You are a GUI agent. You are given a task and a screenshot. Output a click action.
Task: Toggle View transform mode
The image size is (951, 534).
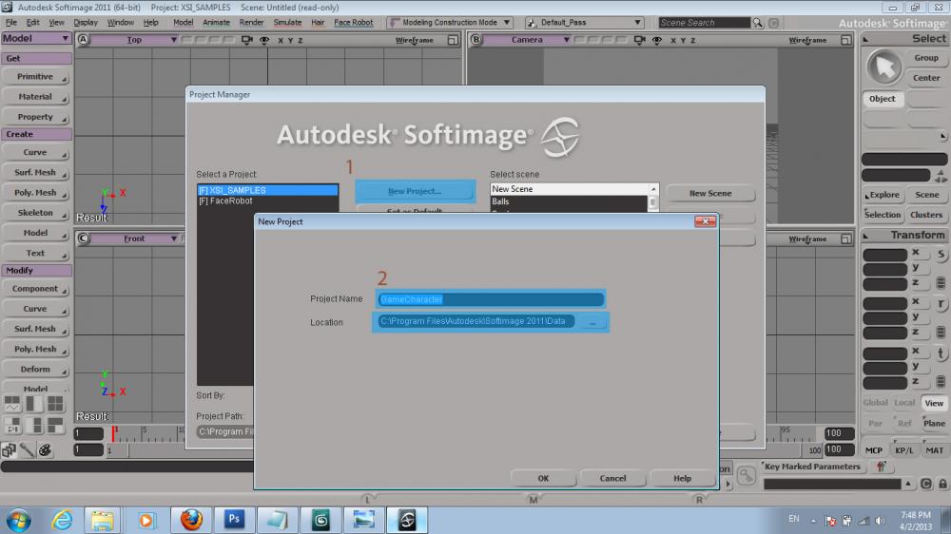point(934,403)
